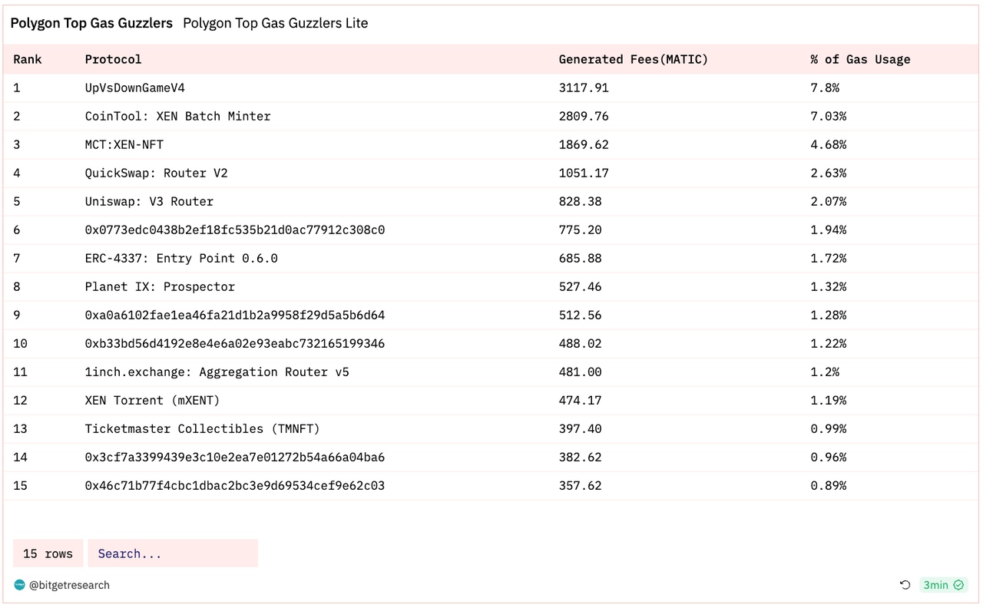
Task: Click the 1.19% gas usage value
Action: [x=829, y=400]
